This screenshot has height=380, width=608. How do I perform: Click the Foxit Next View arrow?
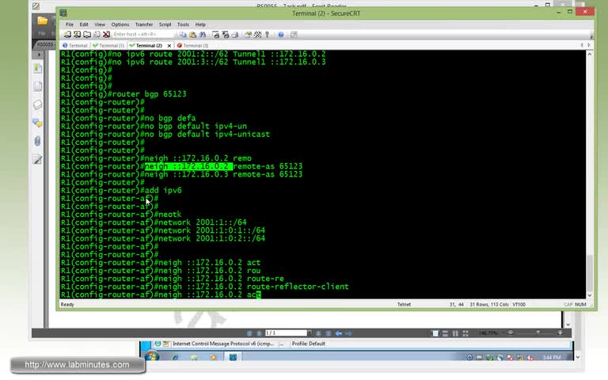[x=348, y=333]
